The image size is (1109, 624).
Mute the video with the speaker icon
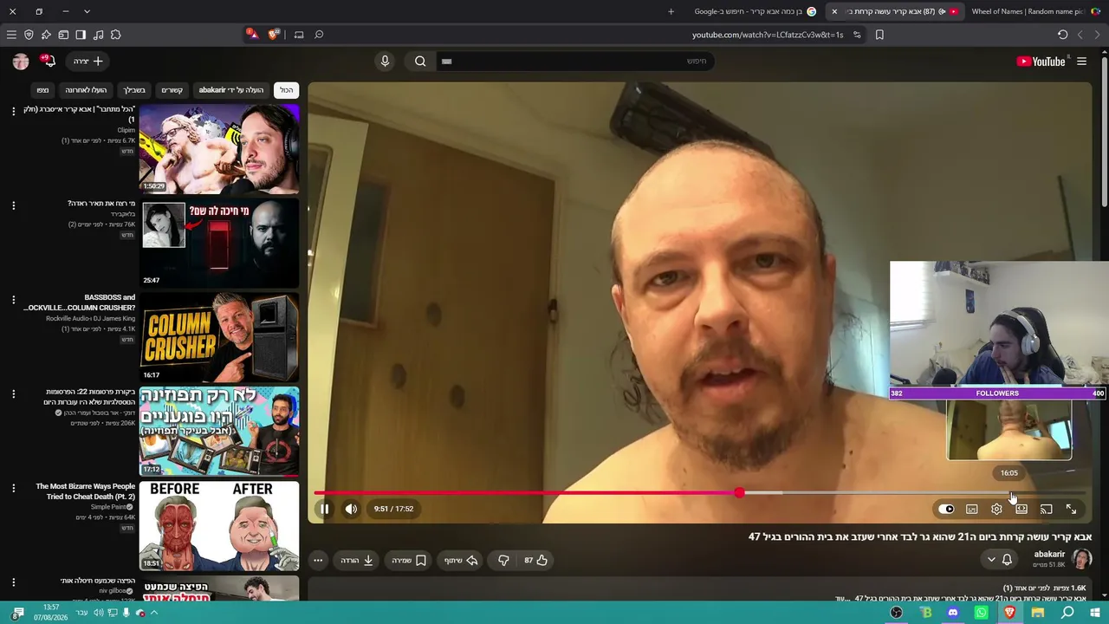[x=351, y=509]
